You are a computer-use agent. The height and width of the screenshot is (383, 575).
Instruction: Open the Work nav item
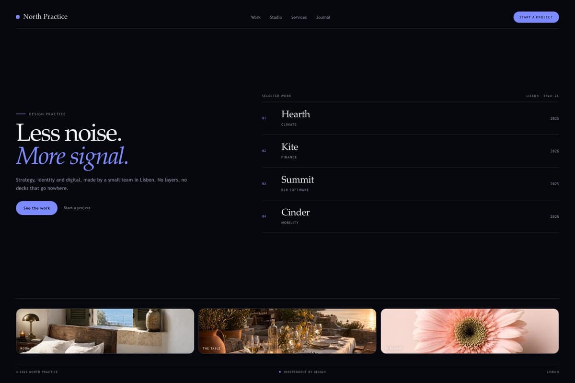256,17
